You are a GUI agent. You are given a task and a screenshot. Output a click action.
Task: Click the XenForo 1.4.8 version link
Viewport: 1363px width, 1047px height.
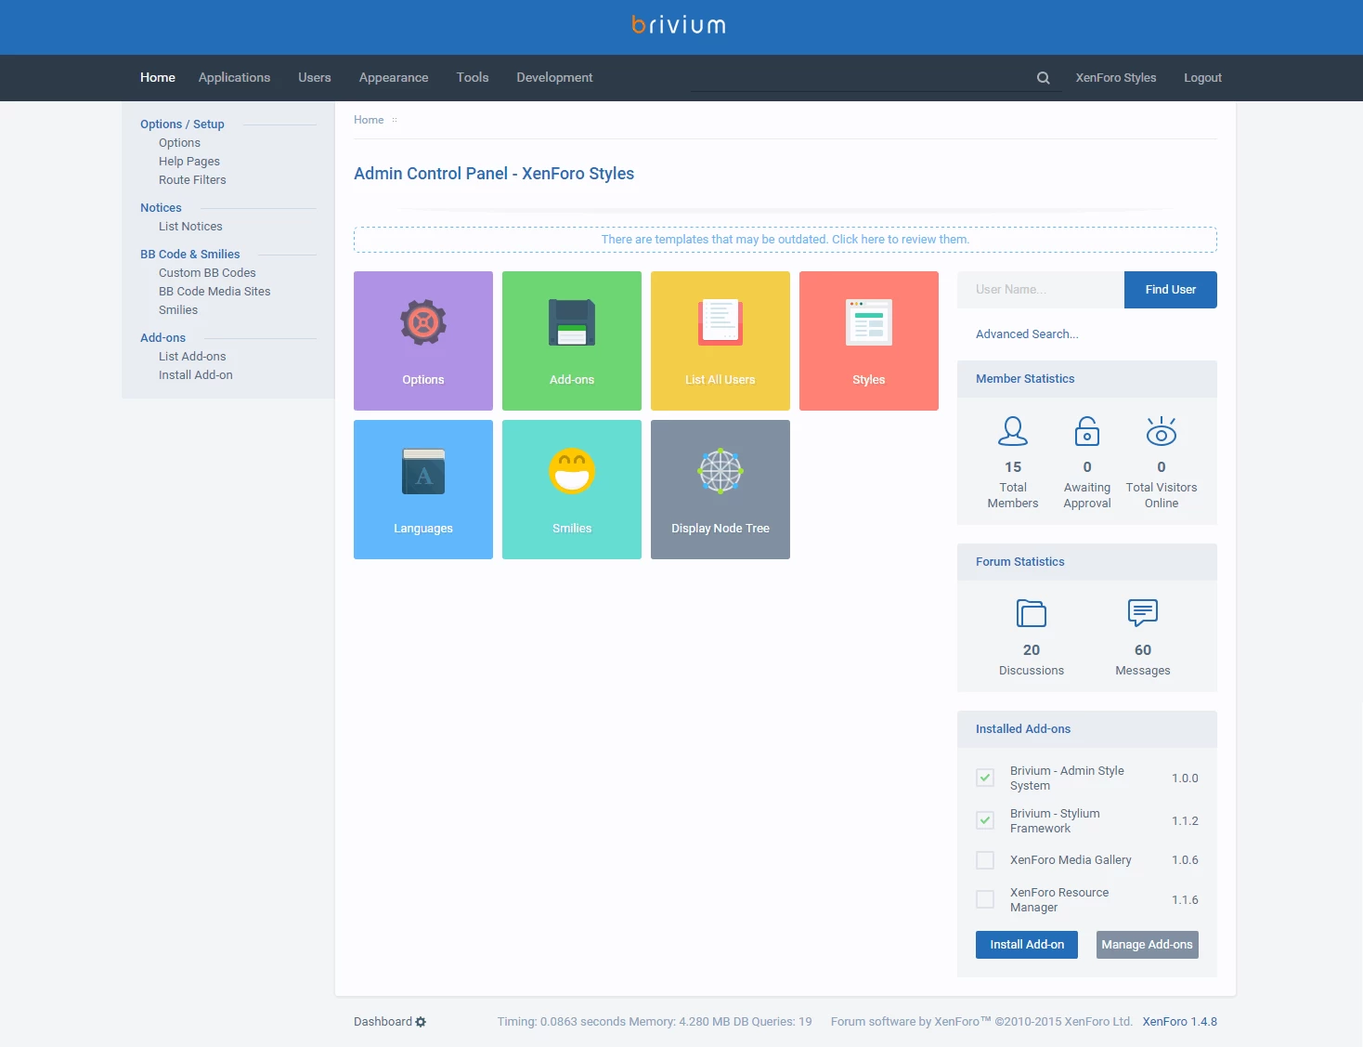[1179, 1022]
